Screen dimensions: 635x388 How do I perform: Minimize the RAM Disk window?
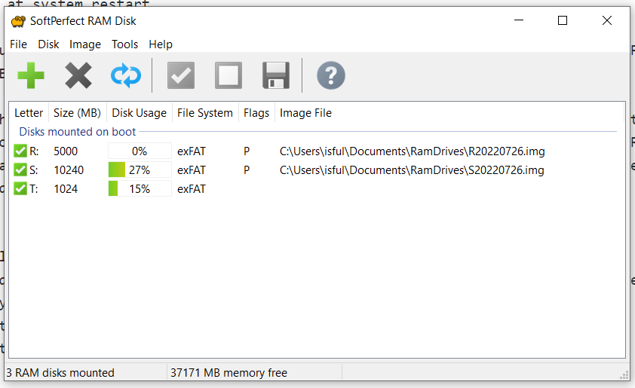point(519,20)
